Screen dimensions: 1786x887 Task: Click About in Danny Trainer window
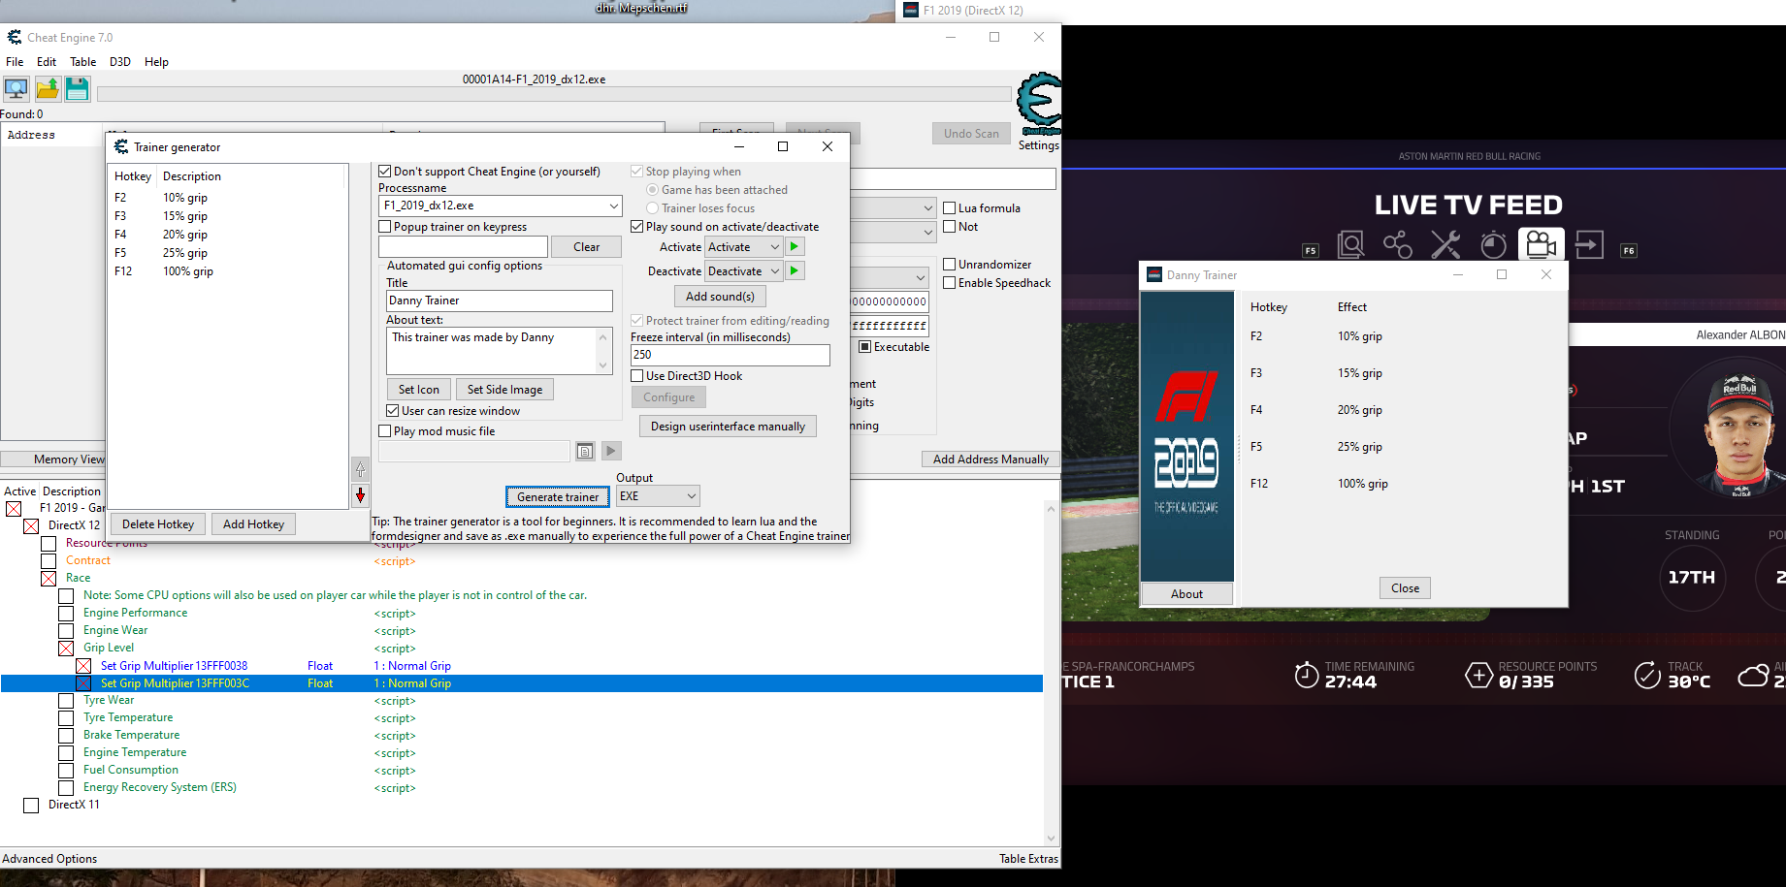pyautogui.click(x=1186, y=594)
